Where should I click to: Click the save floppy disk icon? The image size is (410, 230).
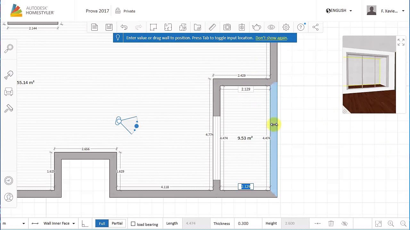click(x=109, y=27)
